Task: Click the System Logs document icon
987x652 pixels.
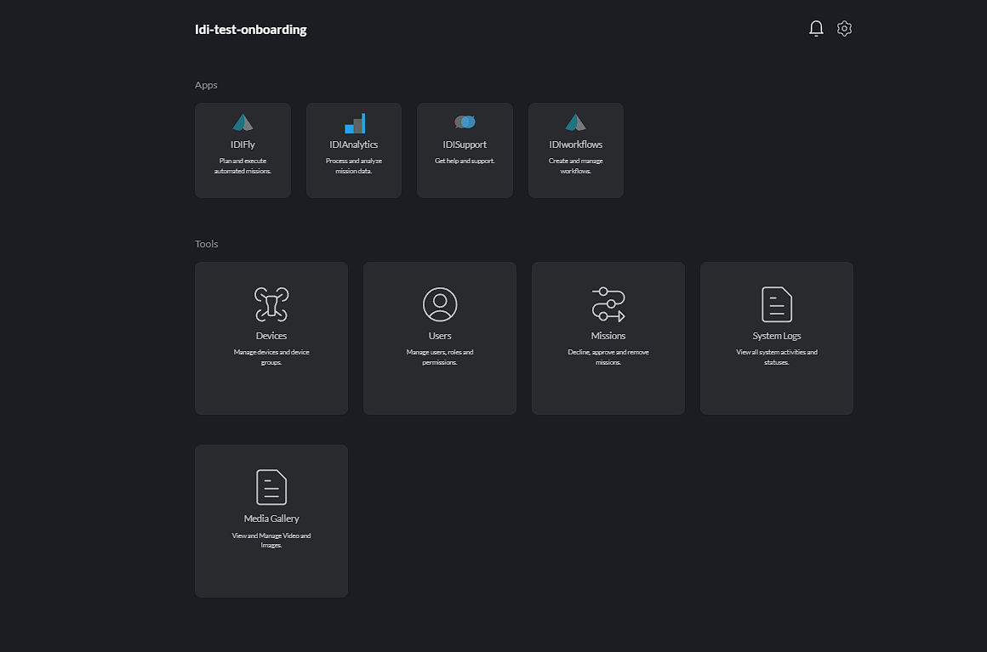Action: (777, 304)
